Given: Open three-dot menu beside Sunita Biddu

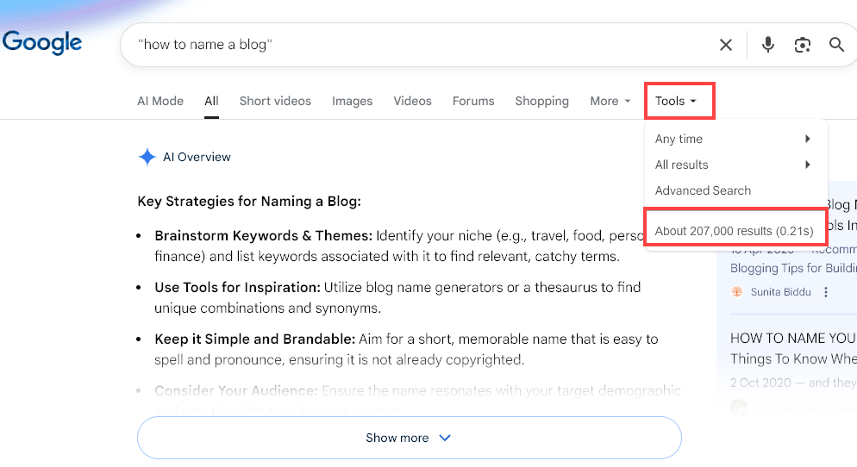Looking at the screenshot, I should tap(826, 292).
